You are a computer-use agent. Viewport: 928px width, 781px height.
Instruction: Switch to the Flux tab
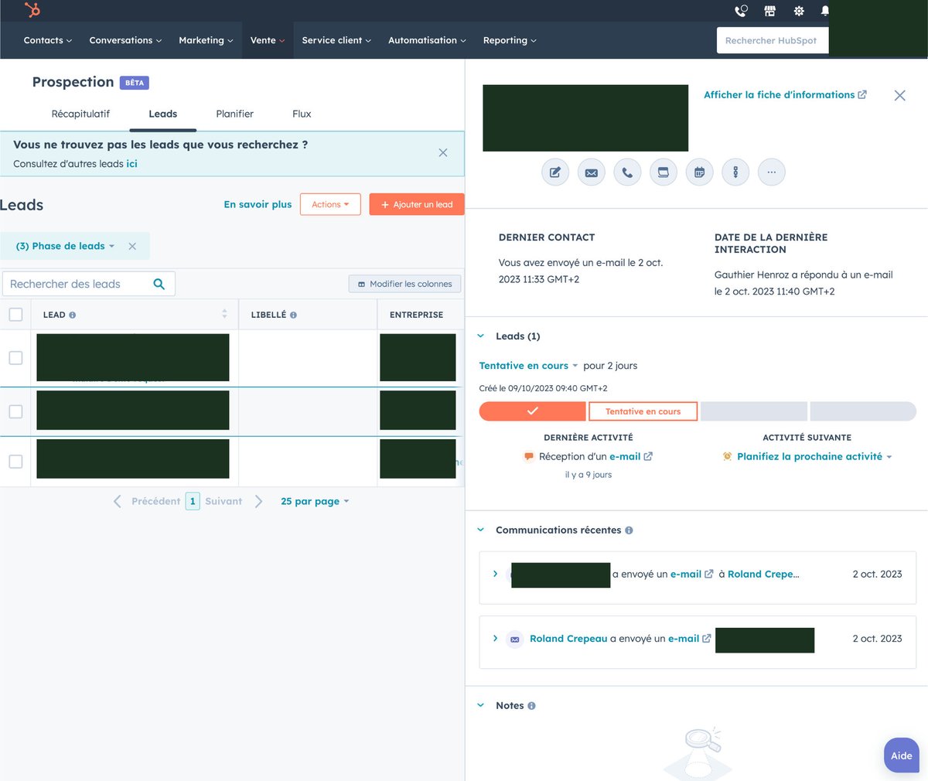(302, 114)
